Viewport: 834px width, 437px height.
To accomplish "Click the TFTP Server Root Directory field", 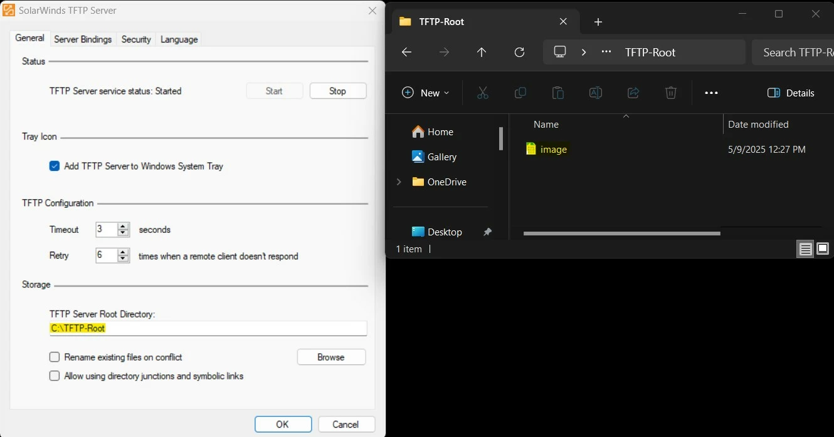I will (x=208, y=328).
